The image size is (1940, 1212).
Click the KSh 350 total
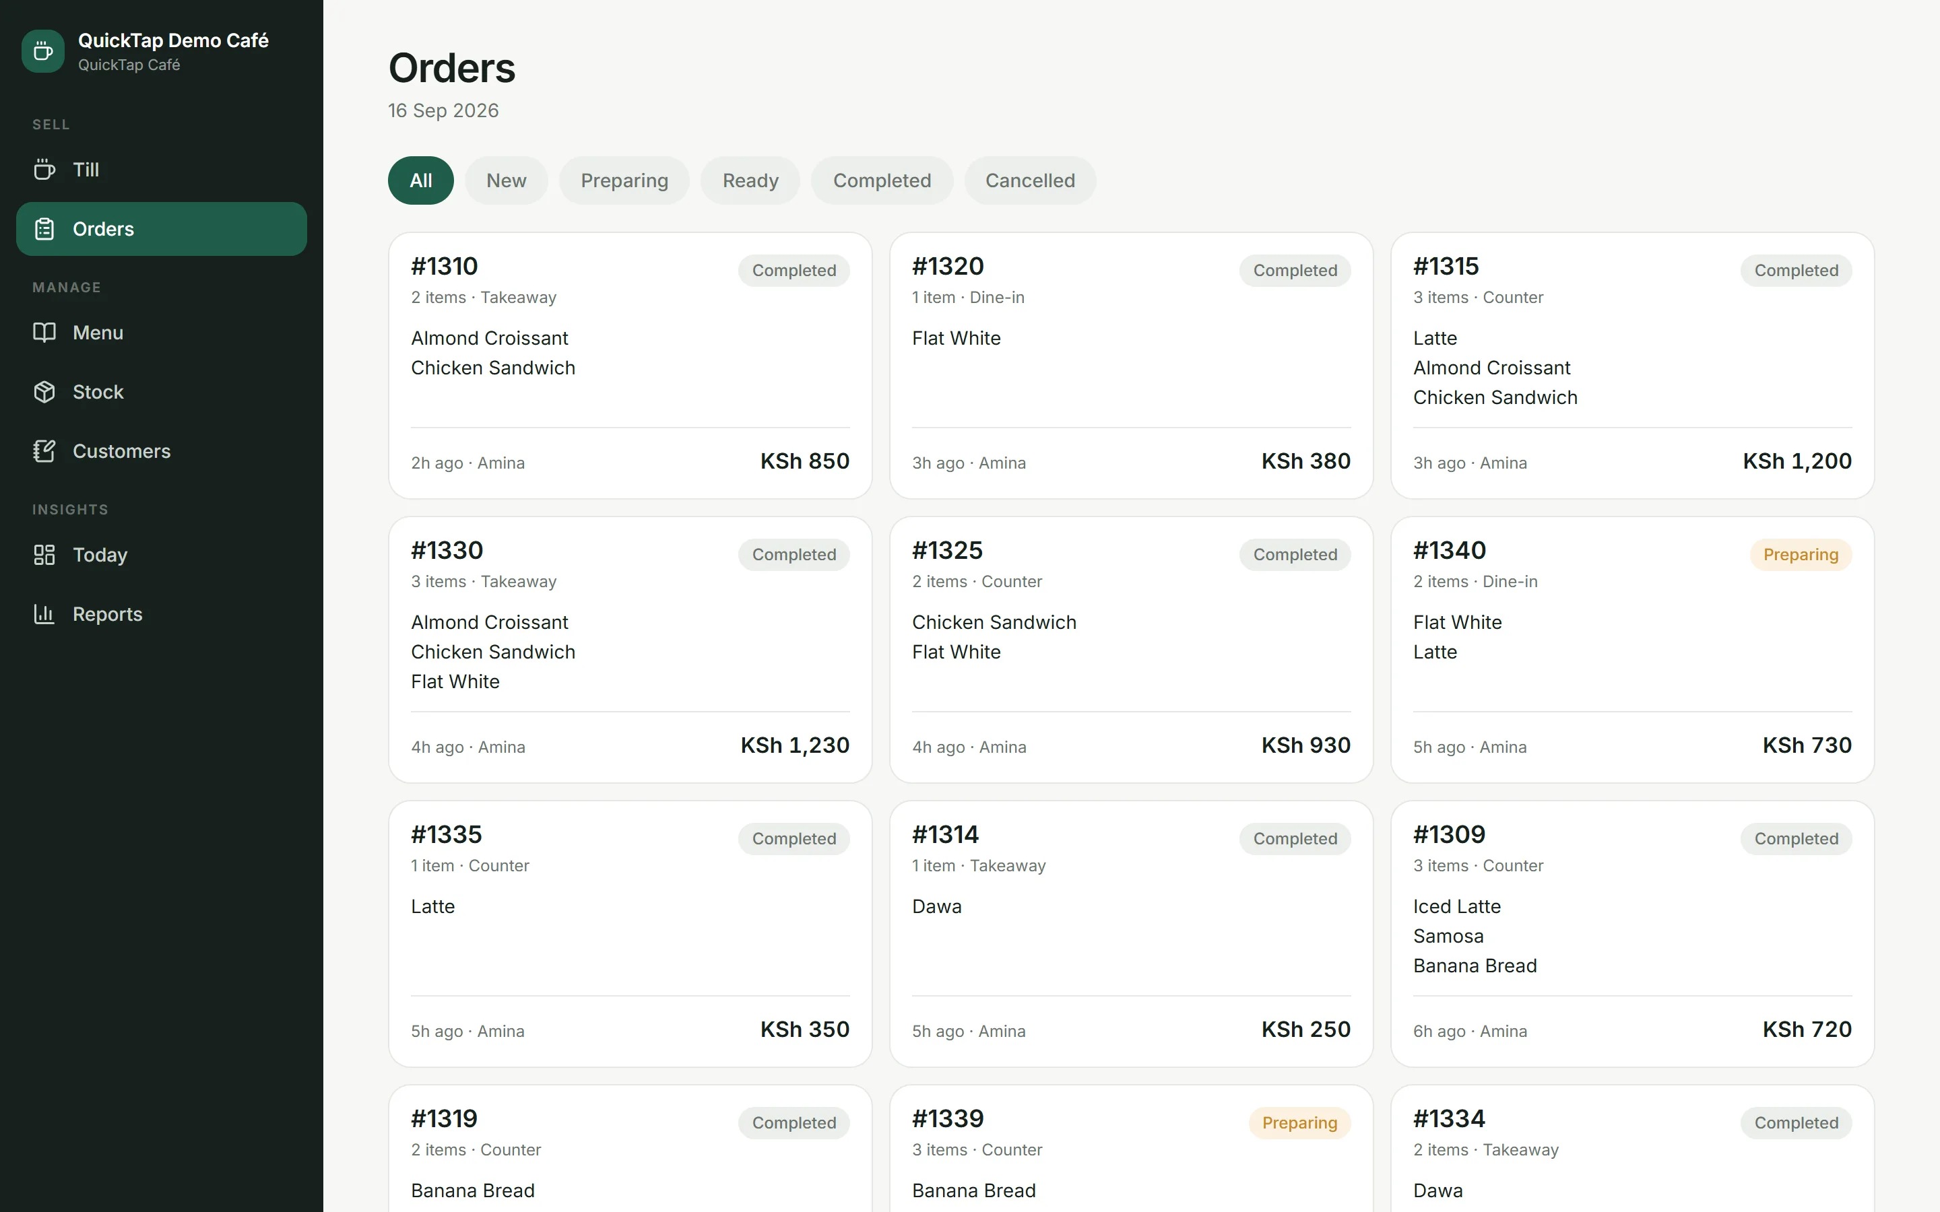(805, 1030)
